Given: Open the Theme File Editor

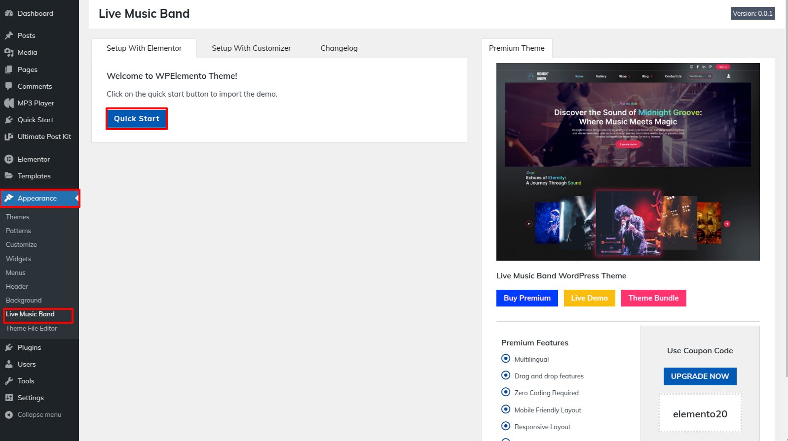Looking at the screenshot, I should tap(32, 328).
